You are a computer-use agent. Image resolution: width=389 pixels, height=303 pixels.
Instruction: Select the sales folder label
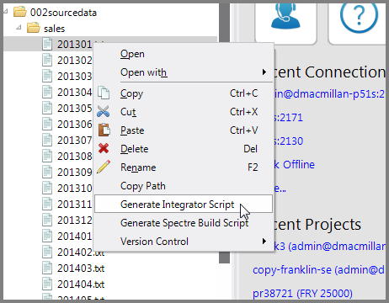pyautogui.click(x=54, y=29)
